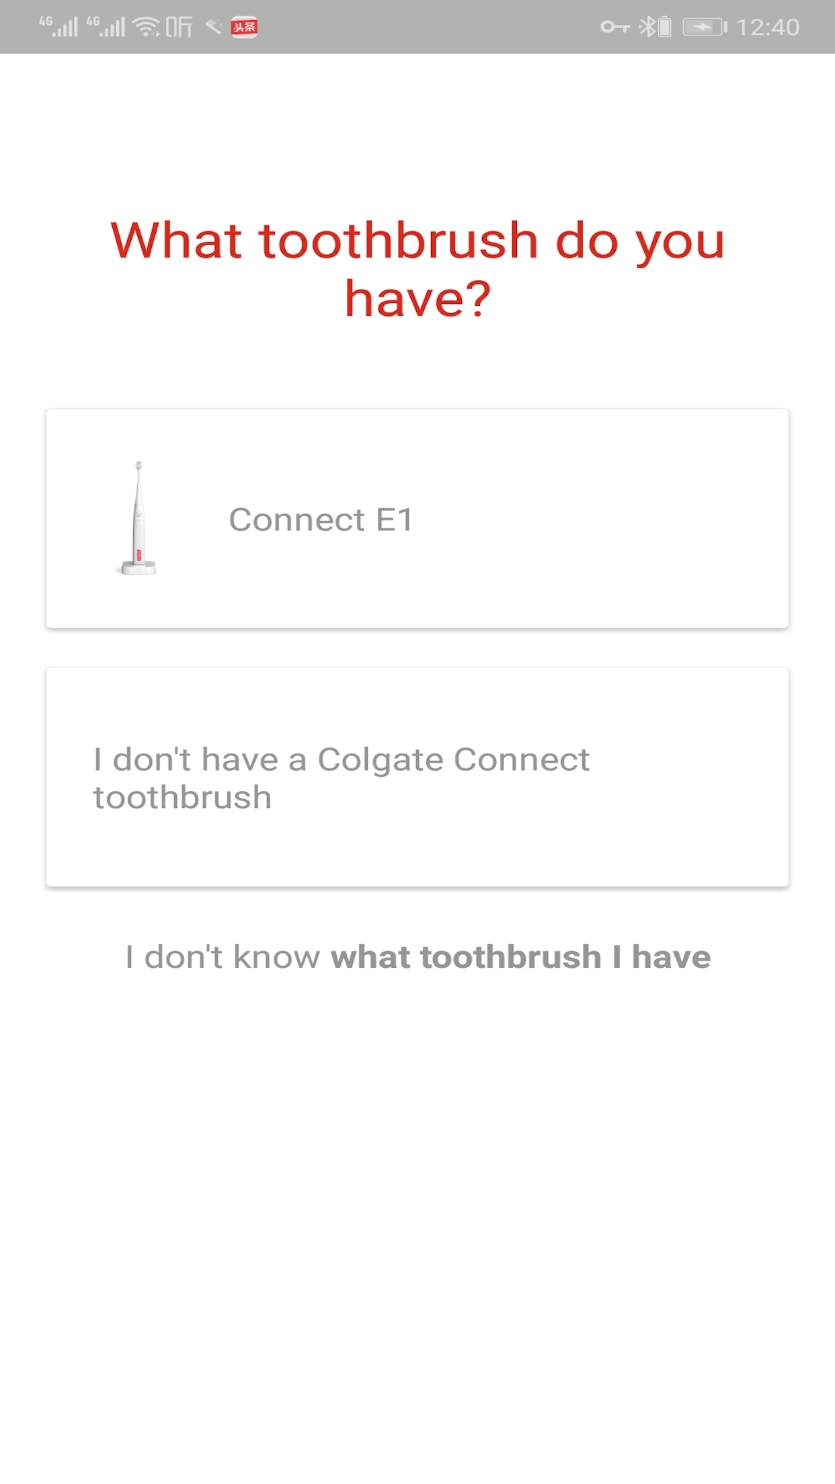Screen dimensions: 835x1484
Task: Select the Connect E1 toothbrush option
Action: (x=417, y=518)
